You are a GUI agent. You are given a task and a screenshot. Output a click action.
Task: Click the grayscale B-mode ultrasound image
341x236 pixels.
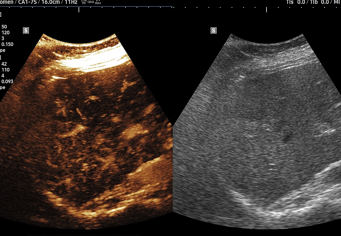tap(257, 131)
